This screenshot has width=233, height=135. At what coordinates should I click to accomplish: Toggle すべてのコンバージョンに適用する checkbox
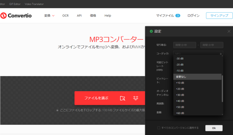click(159, 128)
